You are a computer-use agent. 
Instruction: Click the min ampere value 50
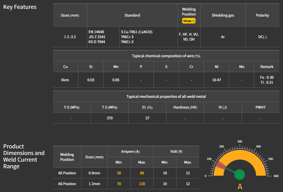[119, 173]
